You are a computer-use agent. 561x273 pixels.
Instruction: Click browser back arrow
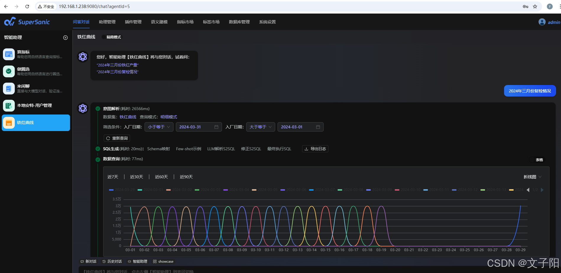(x=6, y=6)
